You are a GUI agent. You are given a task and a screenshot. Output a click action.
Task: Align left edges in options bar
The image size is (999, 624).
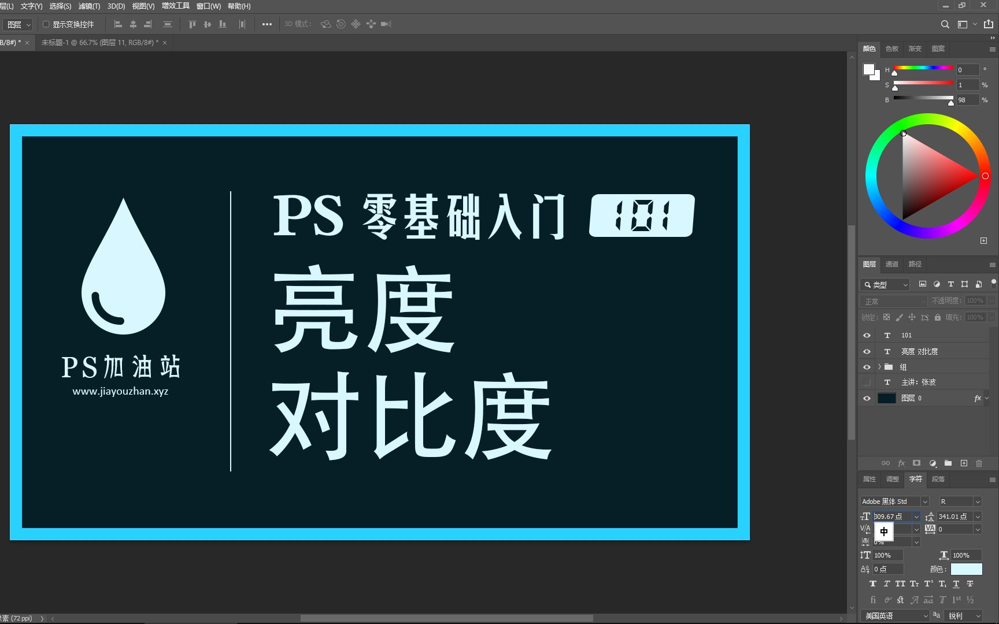(x=118, y=24)
